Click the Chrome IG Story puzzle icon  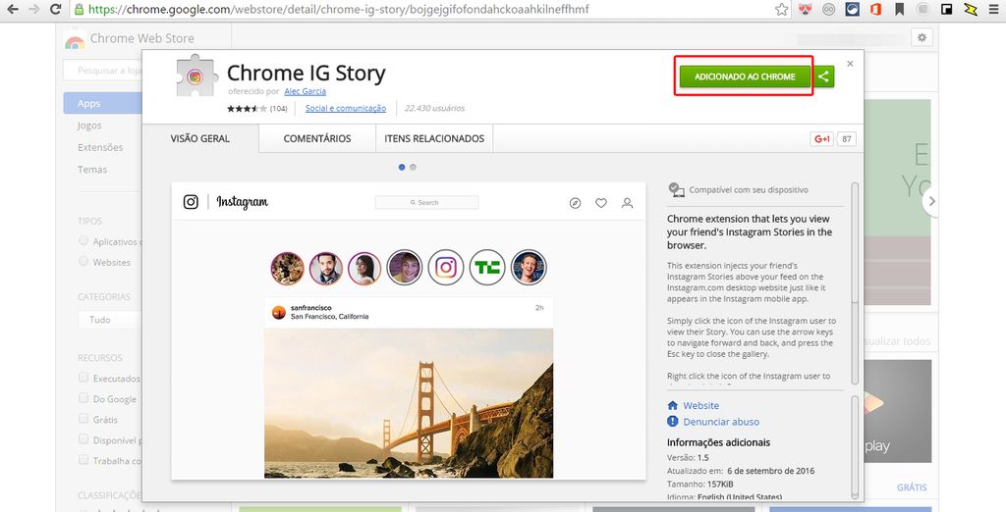click(196, 76)
